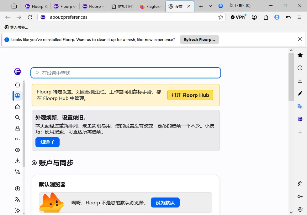Focus the 在设置中查找 search field

tap(126, 73)
